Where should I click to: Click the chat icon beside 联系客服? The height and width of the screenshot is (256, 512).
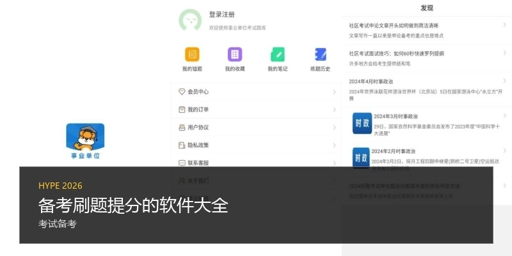coord(182,163)
